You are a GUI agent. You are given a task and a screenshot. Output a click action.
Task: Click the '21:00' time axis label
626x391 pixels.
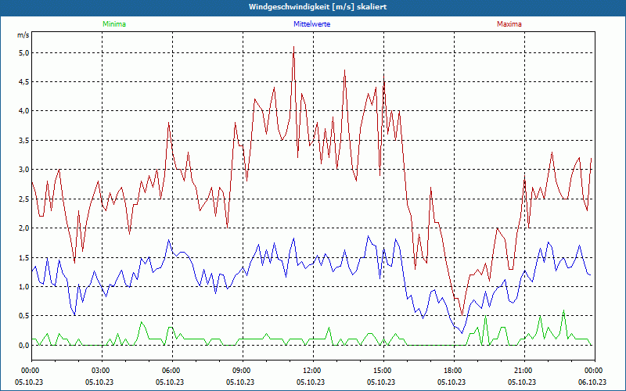click(x=524, y=371)
